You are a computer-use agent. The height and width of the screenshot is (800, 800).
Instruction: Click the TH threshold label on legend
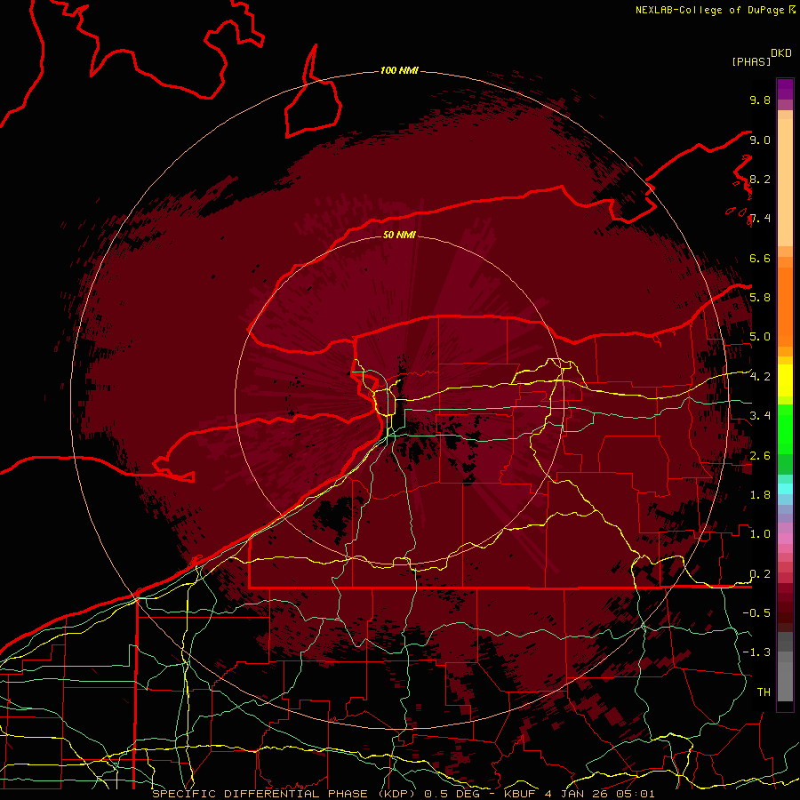(x=764, y=692)
